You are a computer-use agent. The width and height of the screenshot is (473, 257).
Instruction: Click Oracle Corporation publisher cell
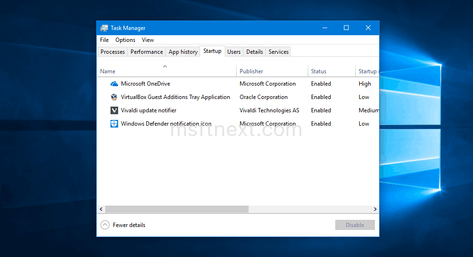pyautogui.click(x=263, y=97)
